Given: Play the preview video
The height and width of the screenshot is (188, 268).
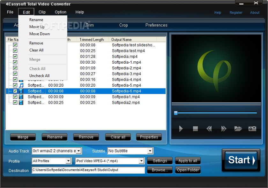Looking at the screenshot, I should coord(181,129).
